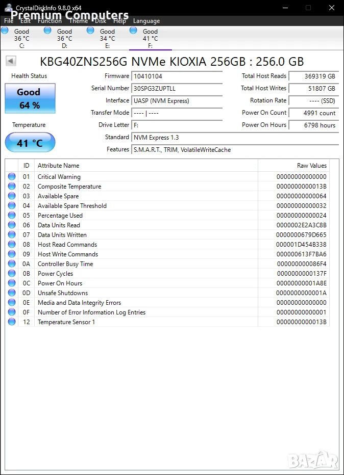
Task: Click raw value 0000002E2A3C8B
Action: [x=302, y=225]
